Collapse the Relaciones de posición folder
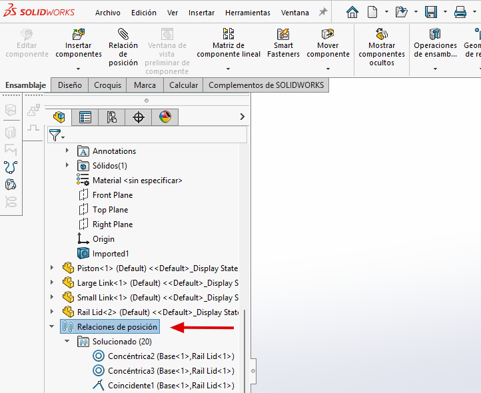 [52, 327]
